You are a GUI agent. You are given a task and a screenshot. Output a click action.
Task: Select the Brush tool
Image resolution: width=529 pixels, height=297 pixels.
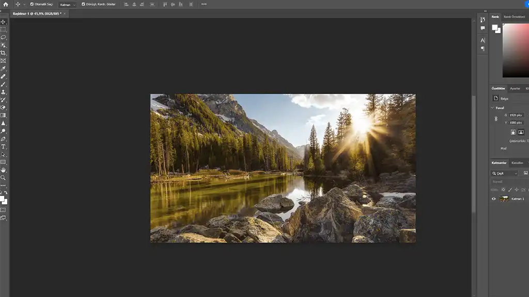(3, 84)
